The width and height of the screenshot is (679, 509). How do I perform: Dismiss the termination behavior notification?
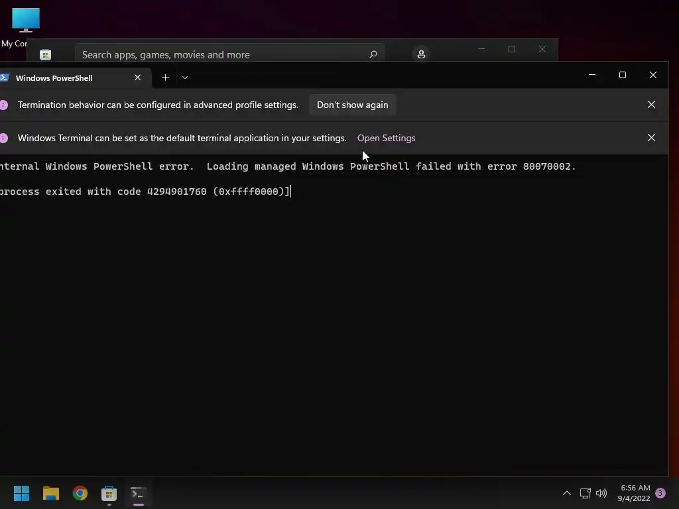point(651,105)
